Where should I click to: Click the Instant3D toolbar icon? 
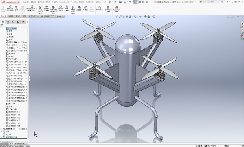pyautogui.click(x=100, y=9)
